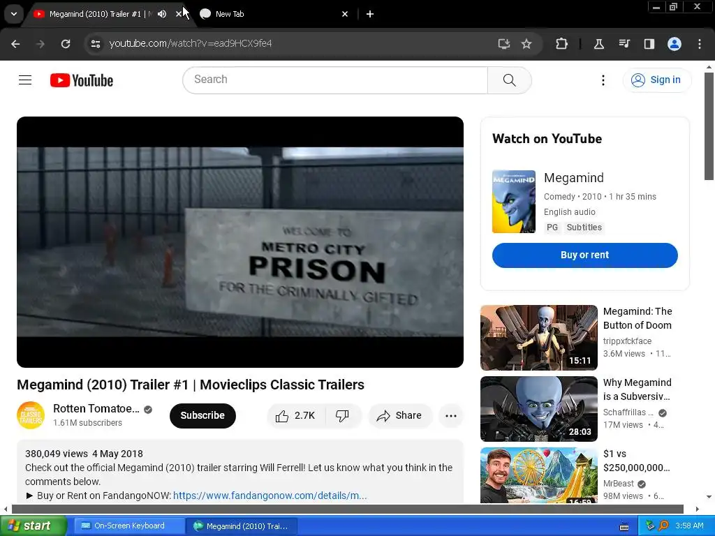Close the New Tab tab
The image size is (715, 536).
[x=345, y=14]
